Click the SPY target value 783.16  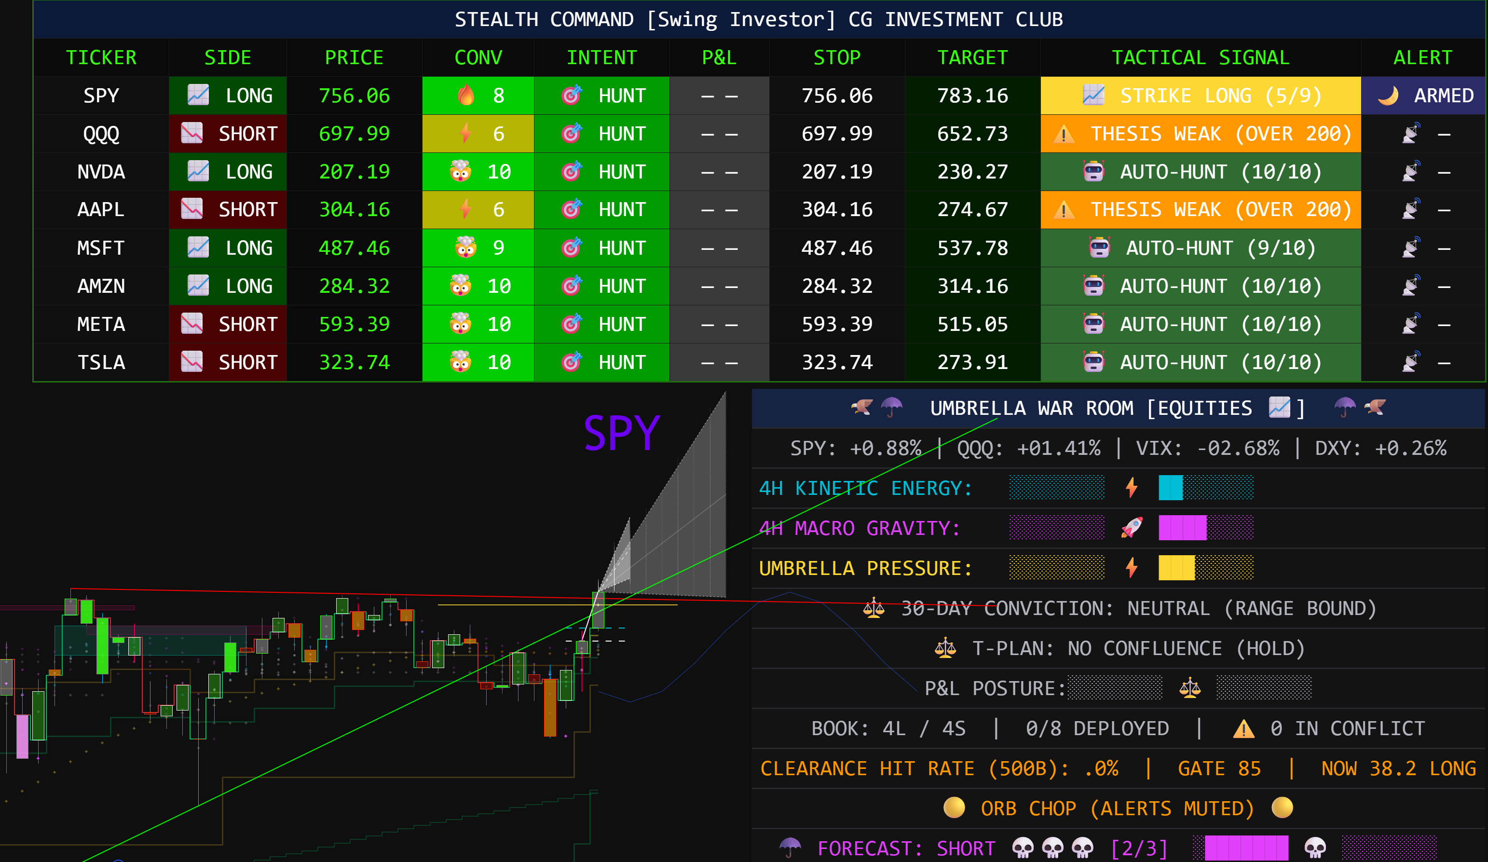coord(972,95)
